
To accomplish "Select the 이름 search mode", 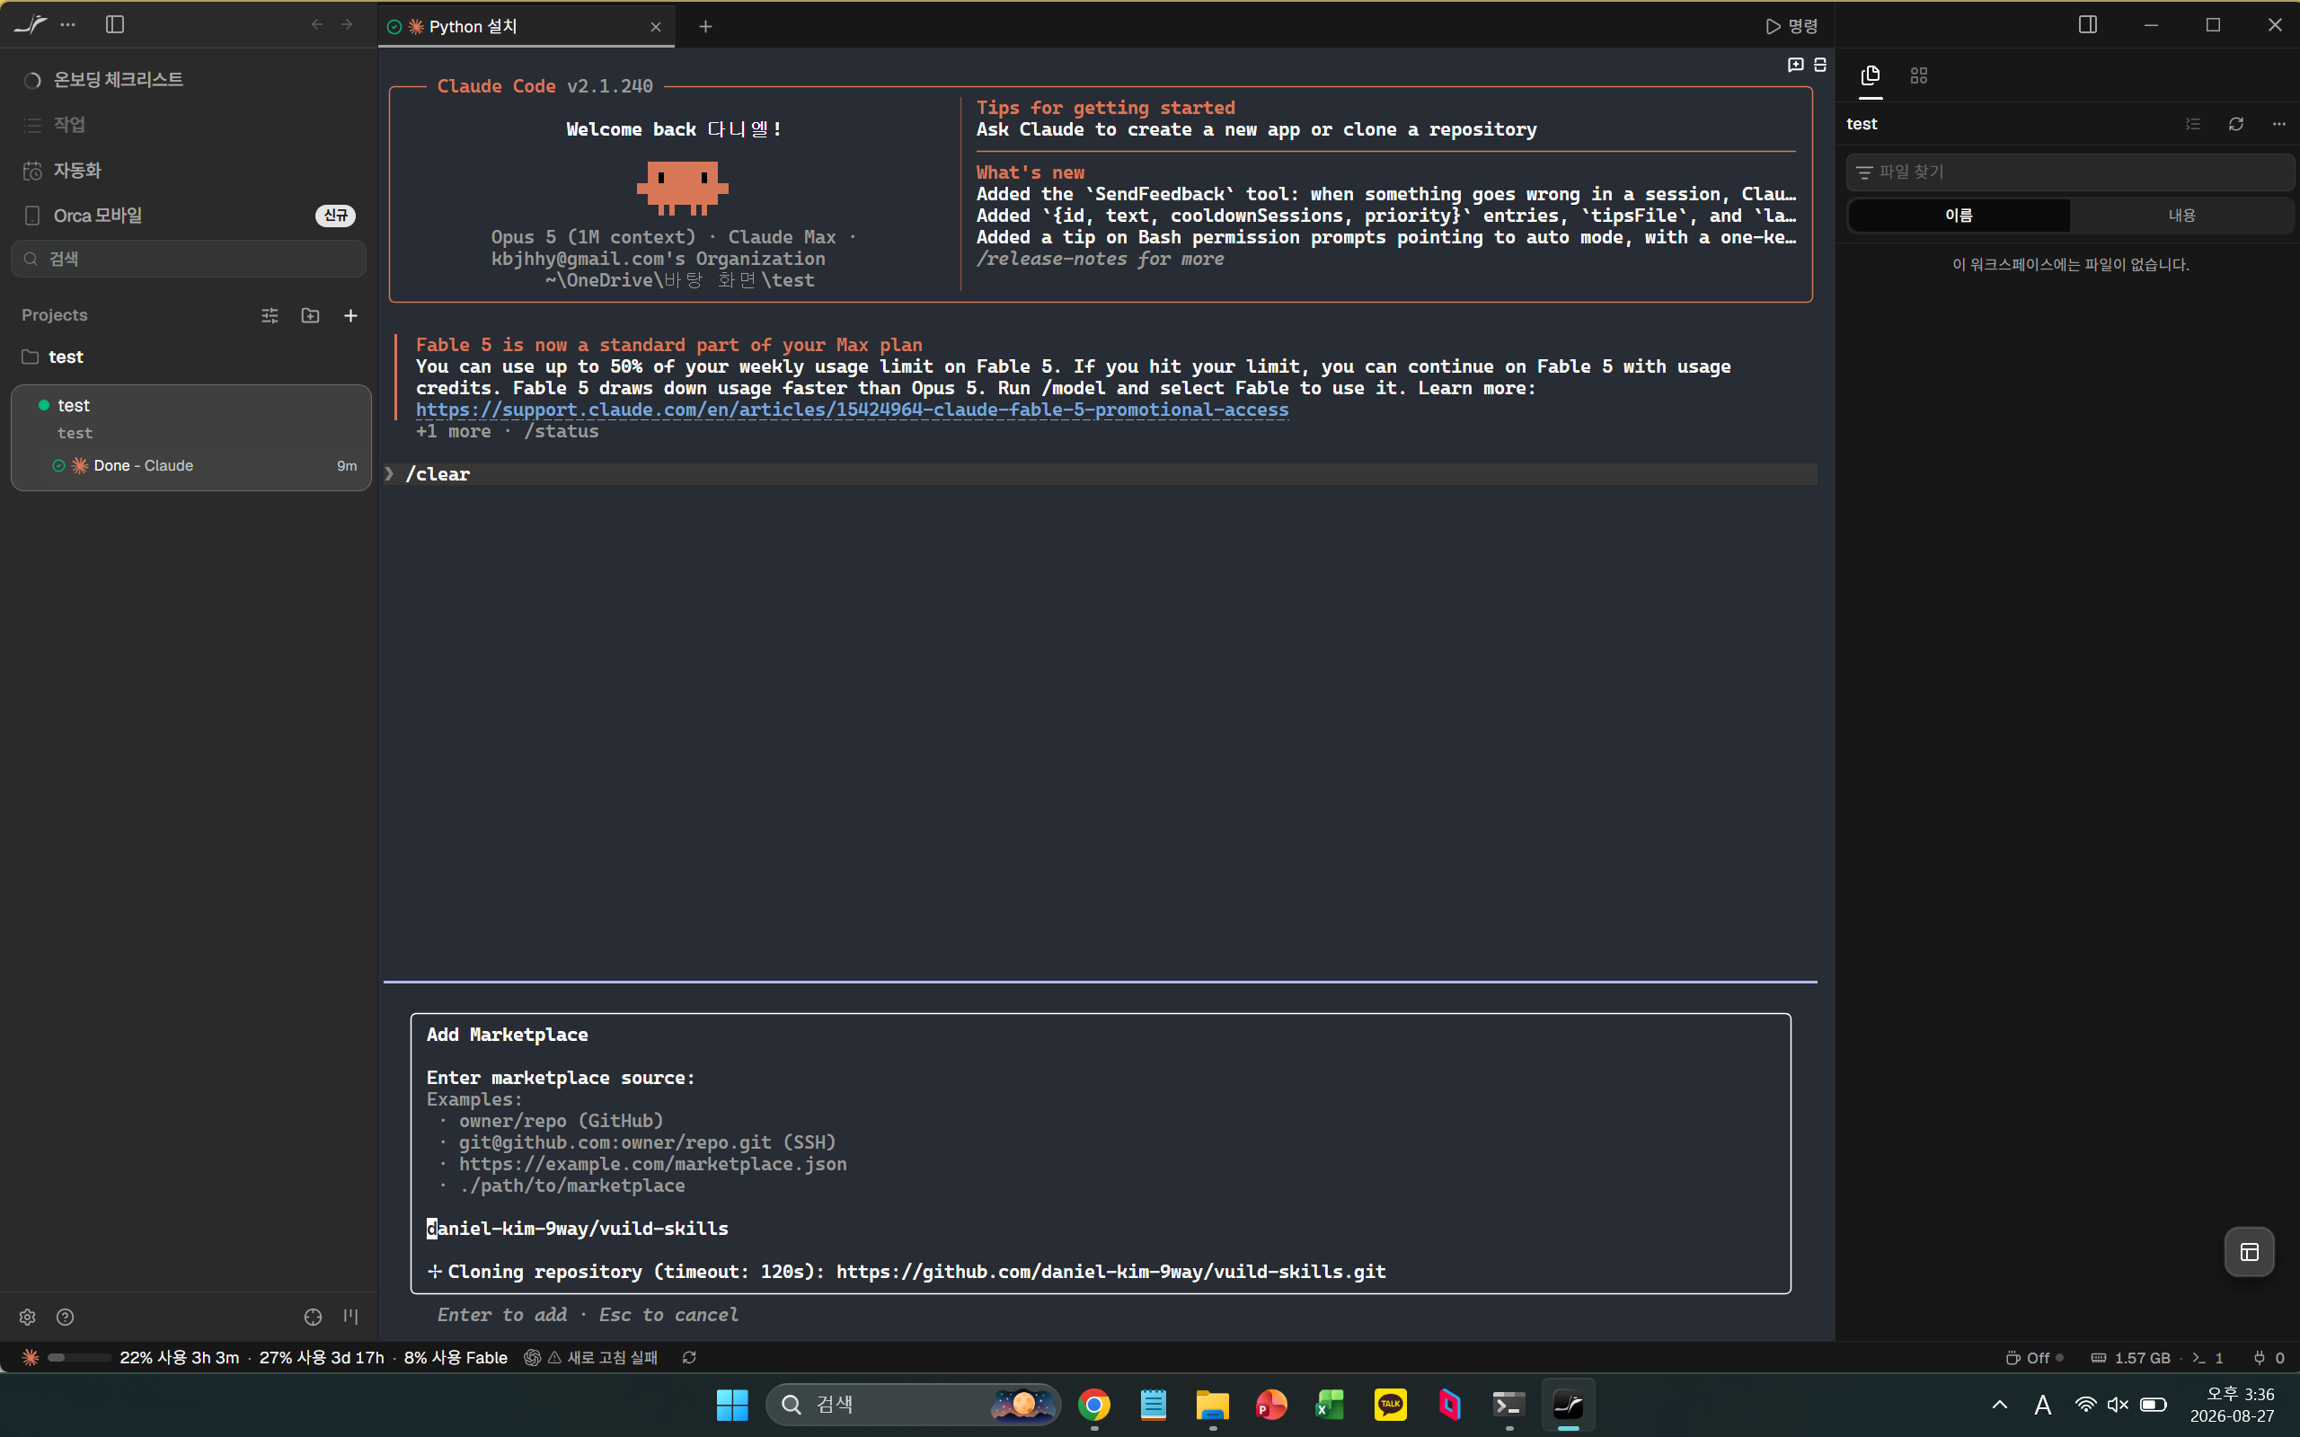I will [x=1959, y=216].
